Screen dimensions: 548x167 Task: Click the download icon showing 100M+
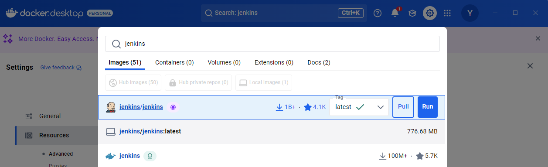click(383, 156)
